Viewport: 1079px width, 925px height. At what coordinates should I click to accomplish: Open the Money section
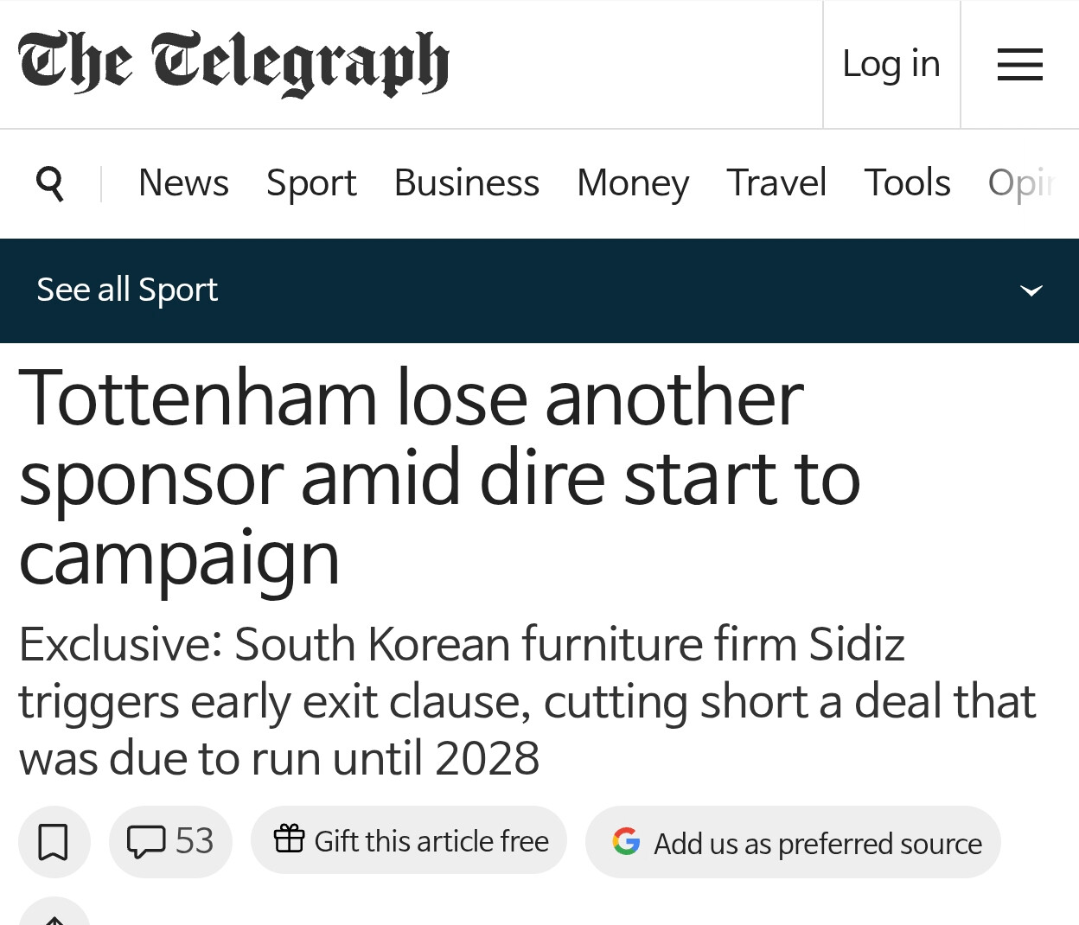633,182
